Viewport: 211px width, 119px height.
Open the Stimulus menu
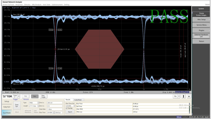click(x=27, y=5)
